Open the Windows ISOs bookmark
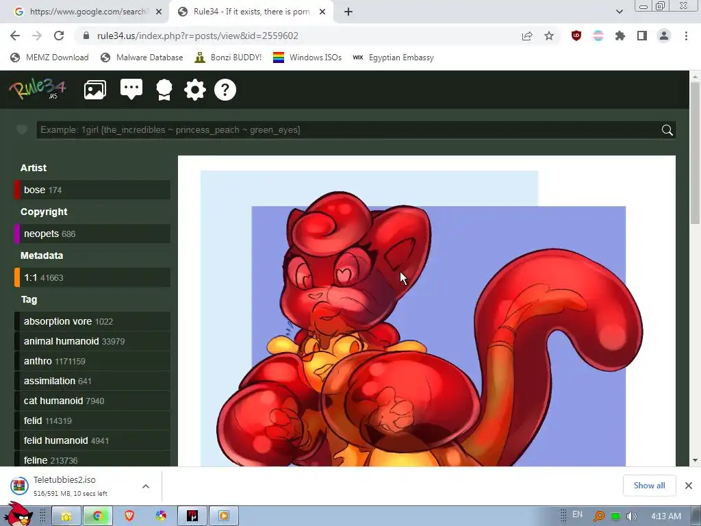Image resolution: width=701 pixels, height=526 pixels. pyautogui.click(x=307, y=58)
